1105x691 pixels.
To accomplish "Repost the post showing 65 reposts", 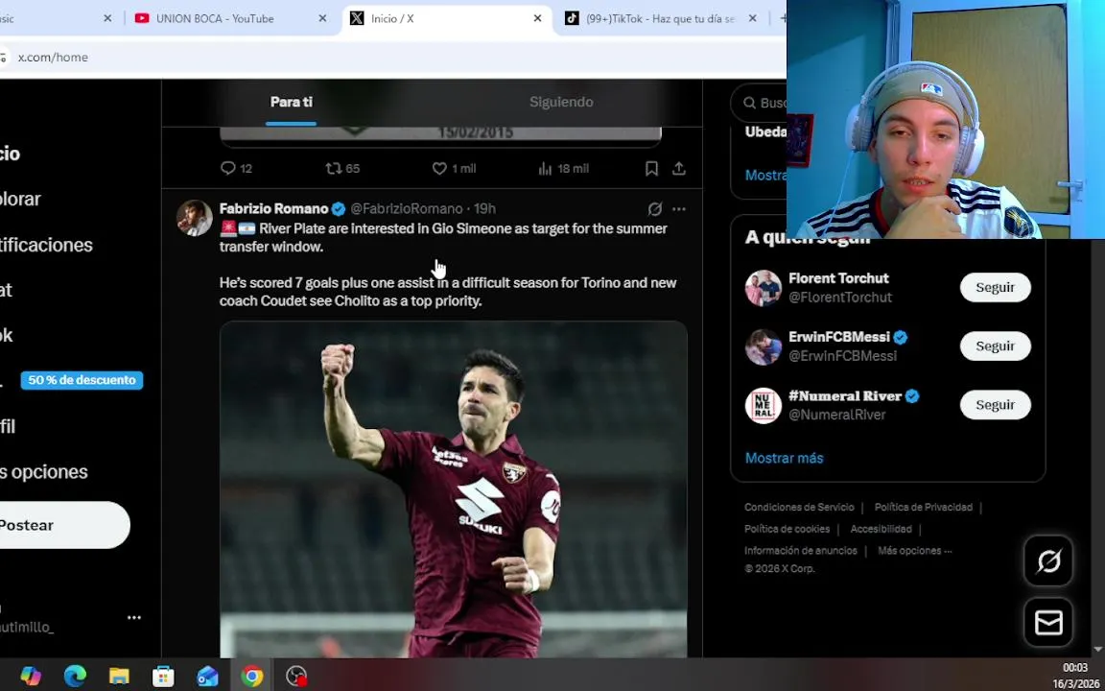I will (x=342, y=169).
